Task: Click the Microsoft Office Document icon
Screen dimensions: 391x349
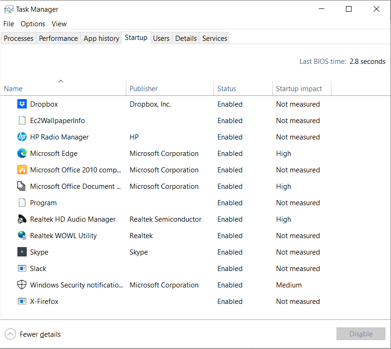Action: coord(22,186)
